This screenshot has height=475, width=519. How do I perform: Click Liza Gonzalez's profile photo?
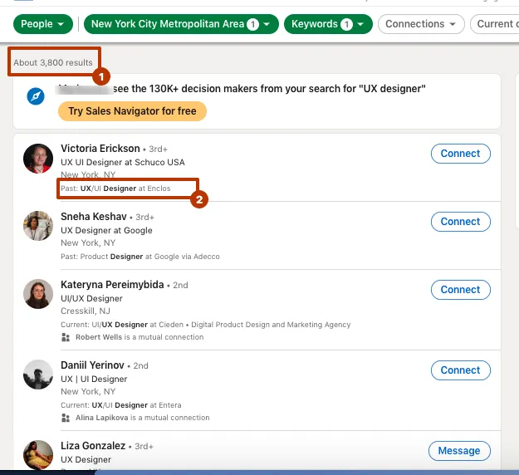click(38, 455)
